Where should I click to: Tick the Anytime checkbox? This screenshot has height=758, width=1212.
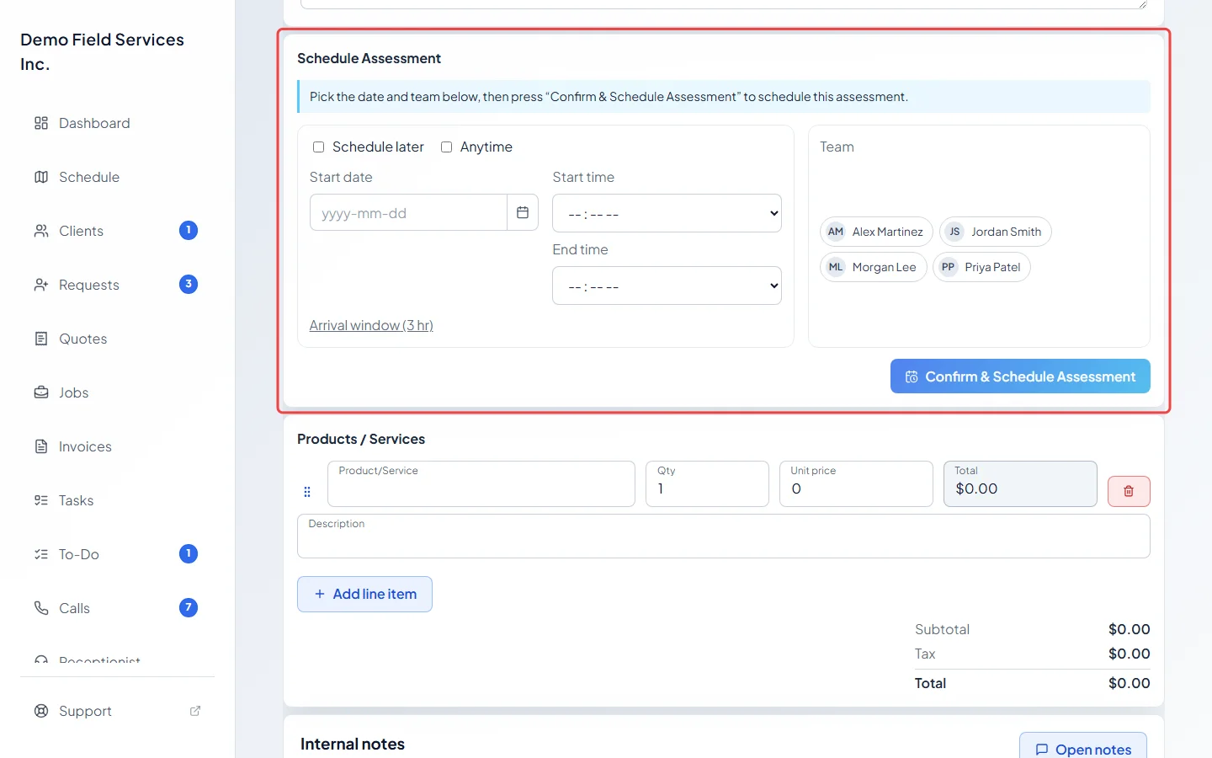(446, 147)
